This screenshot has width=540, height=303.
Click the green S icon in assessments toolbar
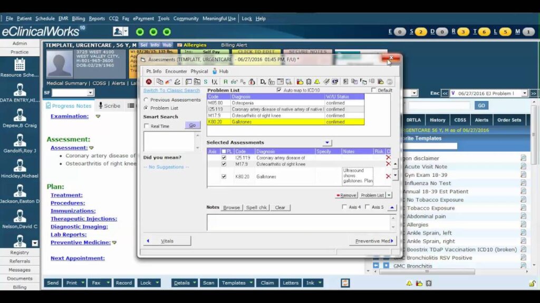pyautogui.click(x=206, y=82)
